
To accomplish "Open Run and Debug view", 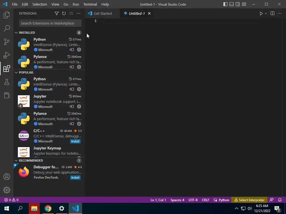I will [7, 55].
